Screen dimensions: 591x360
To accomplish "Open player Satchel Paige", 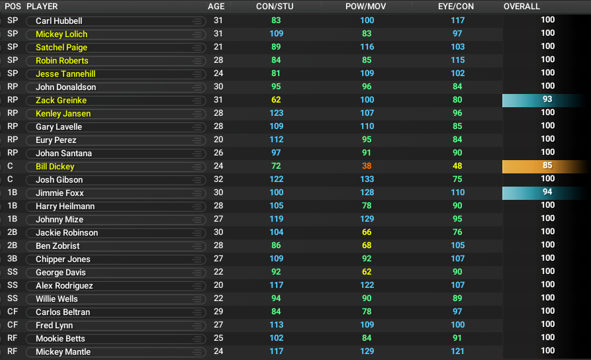I will click(62, 48).
